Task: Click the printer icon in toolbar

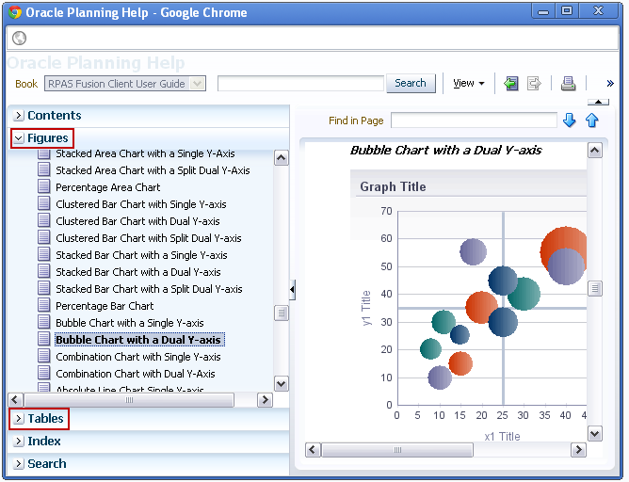Action: pos(568,84)
